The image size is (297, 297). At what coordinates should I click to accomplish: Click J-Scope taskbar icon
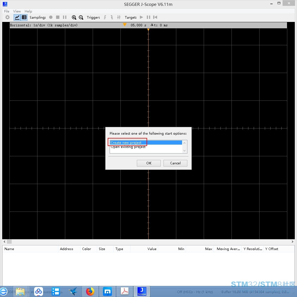142,291
